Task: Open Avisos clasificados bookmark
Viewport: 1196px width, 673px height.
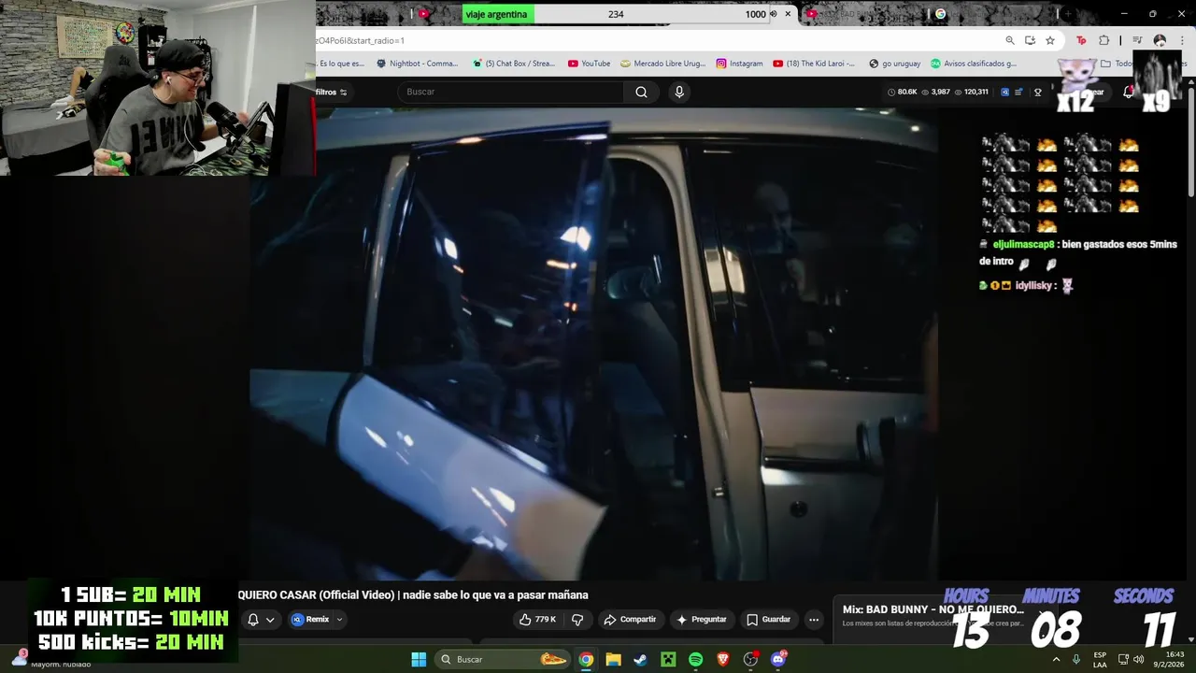Action: (x=974, y=64)
